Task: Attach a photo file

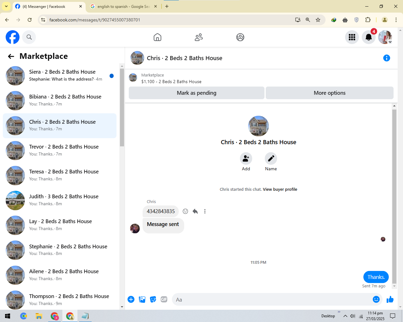Action: point(142,299)
